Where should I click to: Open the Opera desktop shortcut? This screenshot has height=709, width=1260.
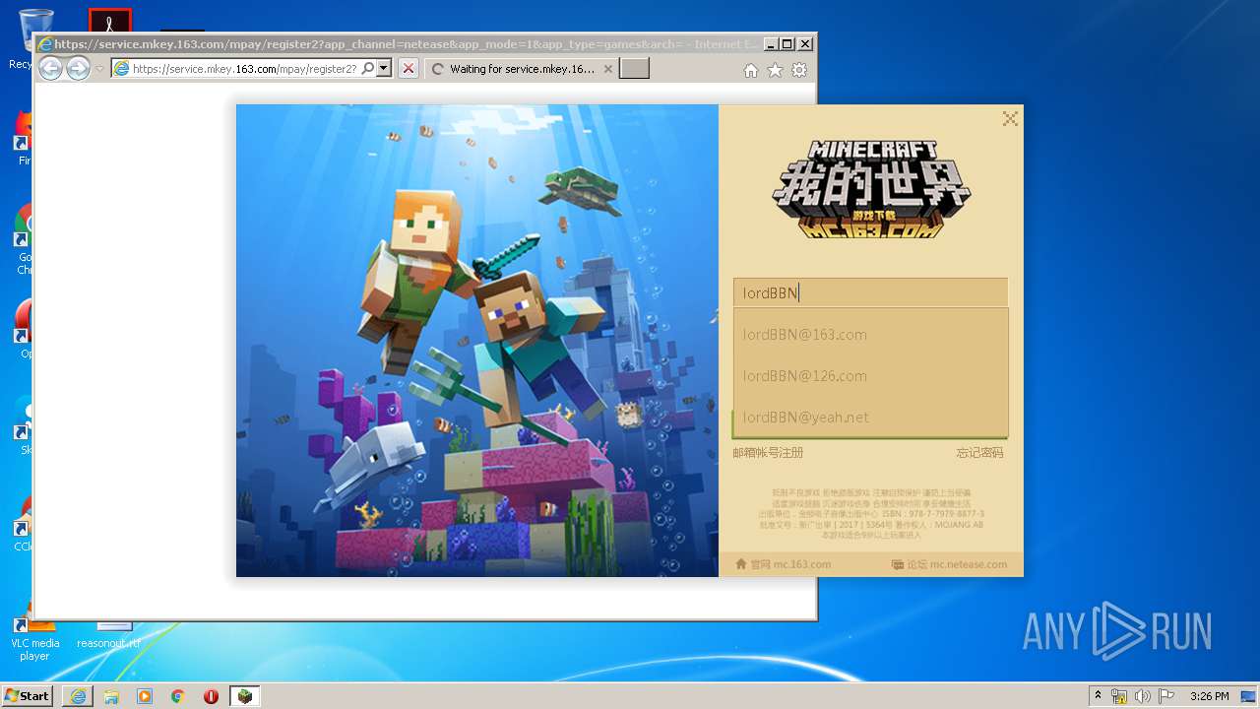click(x=24, y=328)
